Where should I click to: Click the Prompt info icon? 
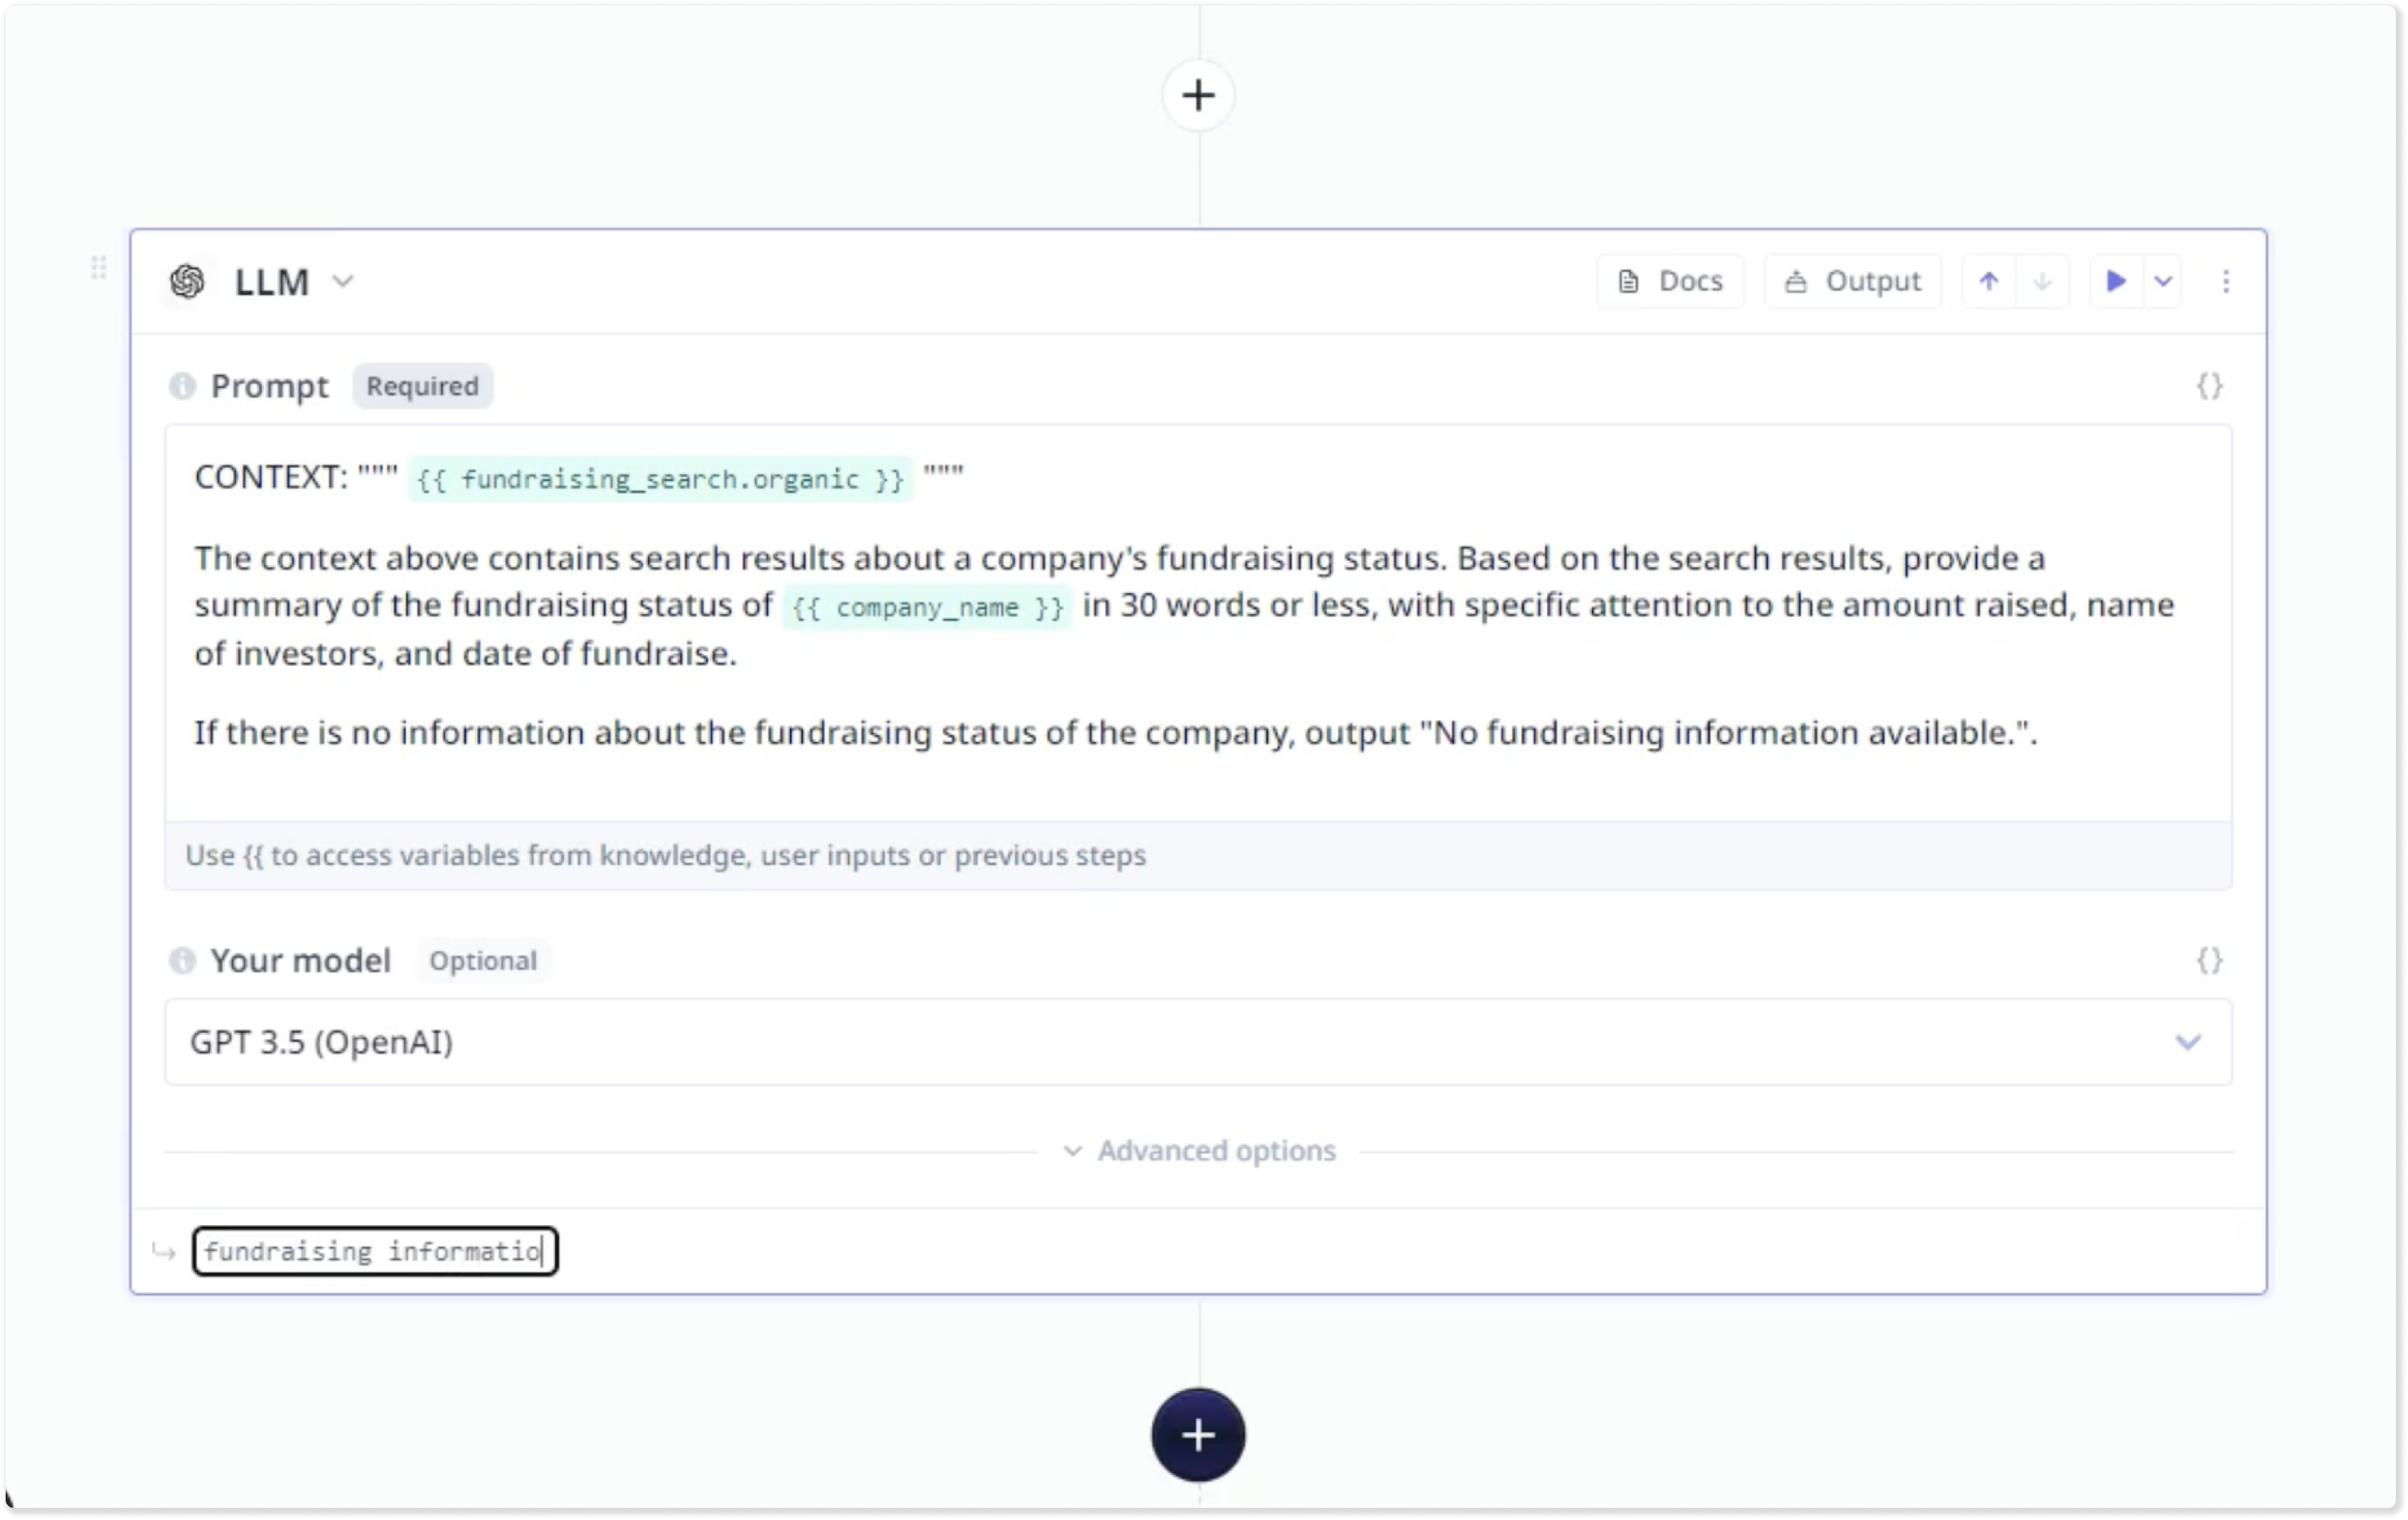tap(182, 385)
